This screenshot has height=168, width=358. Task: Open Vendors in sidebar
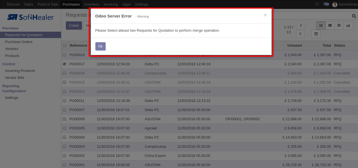12,49
